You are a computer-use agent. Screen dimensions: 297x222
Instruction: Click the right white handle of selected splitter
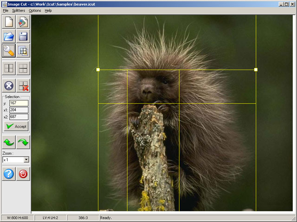pos(256,70)
